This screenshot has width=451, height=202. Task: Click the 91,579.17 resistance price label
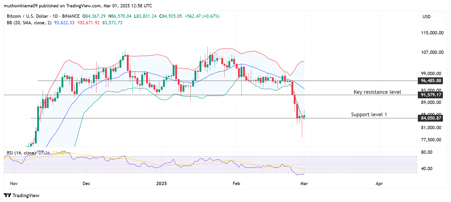(x=431, y=95)
